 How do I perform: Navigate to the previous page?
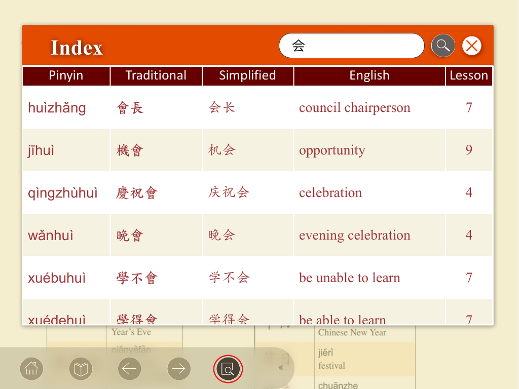tap(130, 369)
